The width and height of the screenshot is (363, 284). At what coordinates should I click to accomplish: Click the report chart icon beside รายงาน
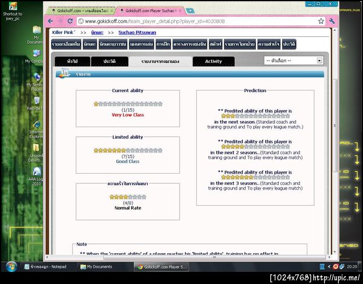coord(64,73)
